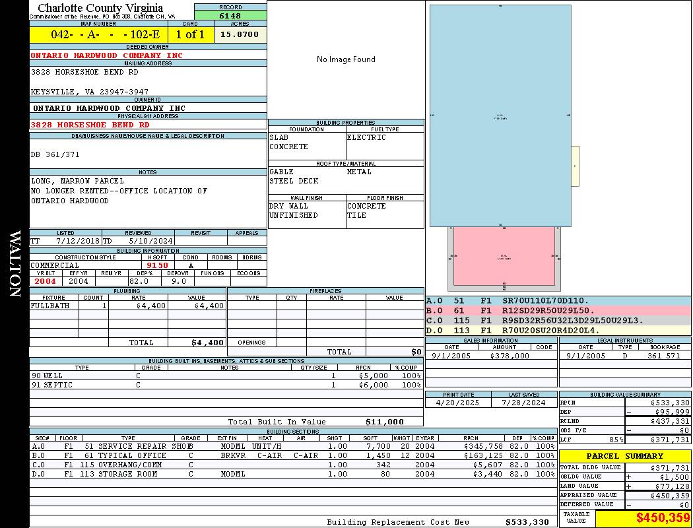The width and height of the screenshot is (693, 528).
Task: Select the yellow map number field
Action: click(98, 35)
